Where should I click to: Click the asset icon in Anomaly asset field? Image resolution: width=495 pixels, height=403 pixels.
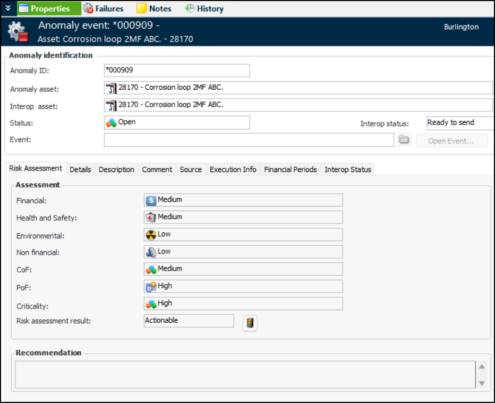pyautogui.click(x=112, y=88)
